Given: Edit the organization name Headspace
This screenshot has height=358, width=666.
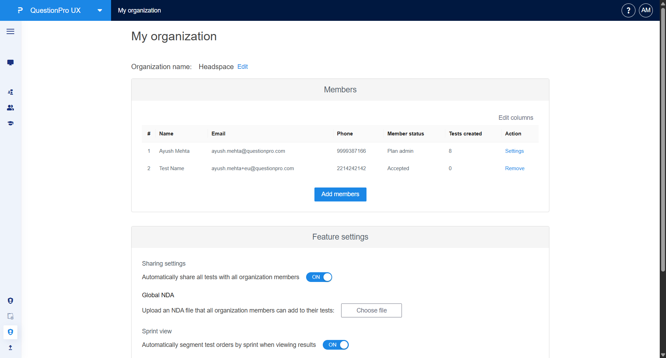Looking at the screenshot, I should [243, 67].
